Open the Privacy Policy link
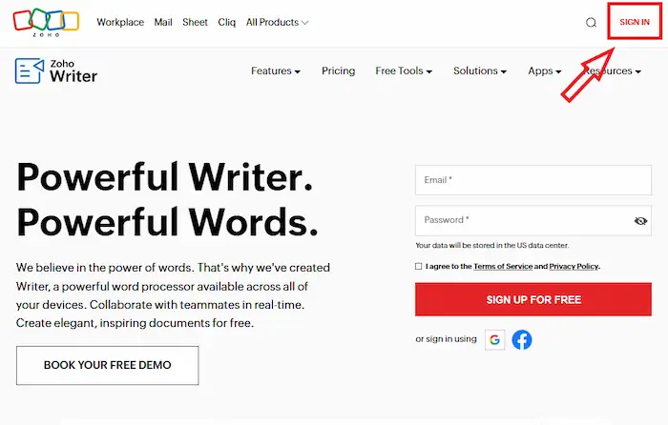668x425 pixels. click(574, 267)
